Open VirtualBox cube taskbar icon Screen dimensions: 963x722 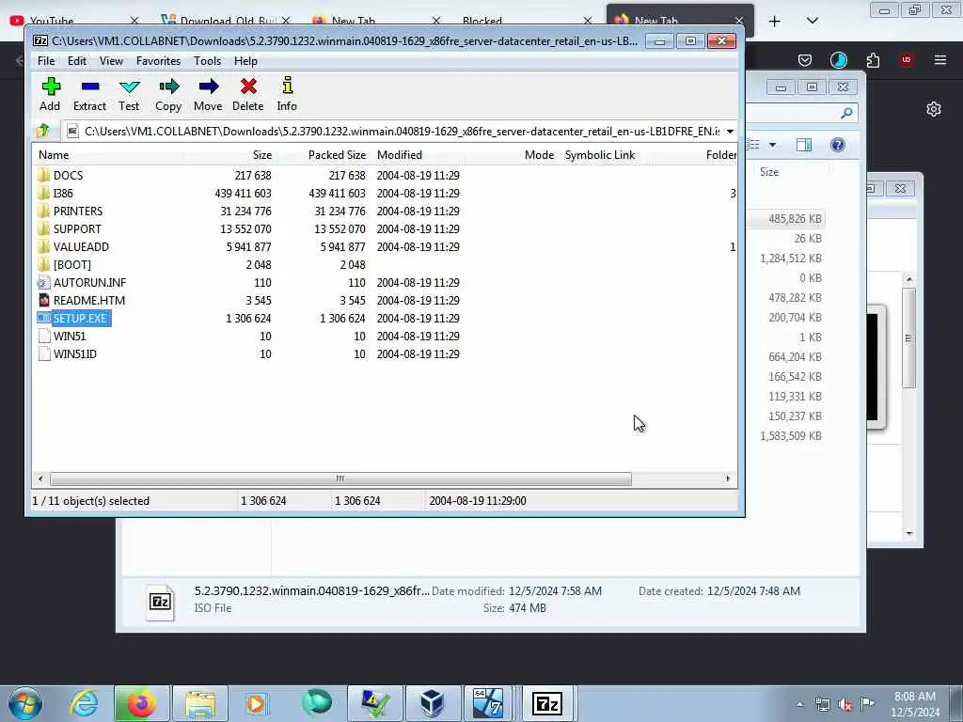pyautogui.click(x=432, y=703)
